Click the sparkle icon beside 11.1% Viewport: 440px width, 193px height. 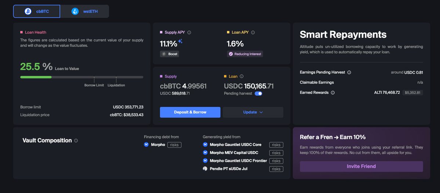(180, 41)
